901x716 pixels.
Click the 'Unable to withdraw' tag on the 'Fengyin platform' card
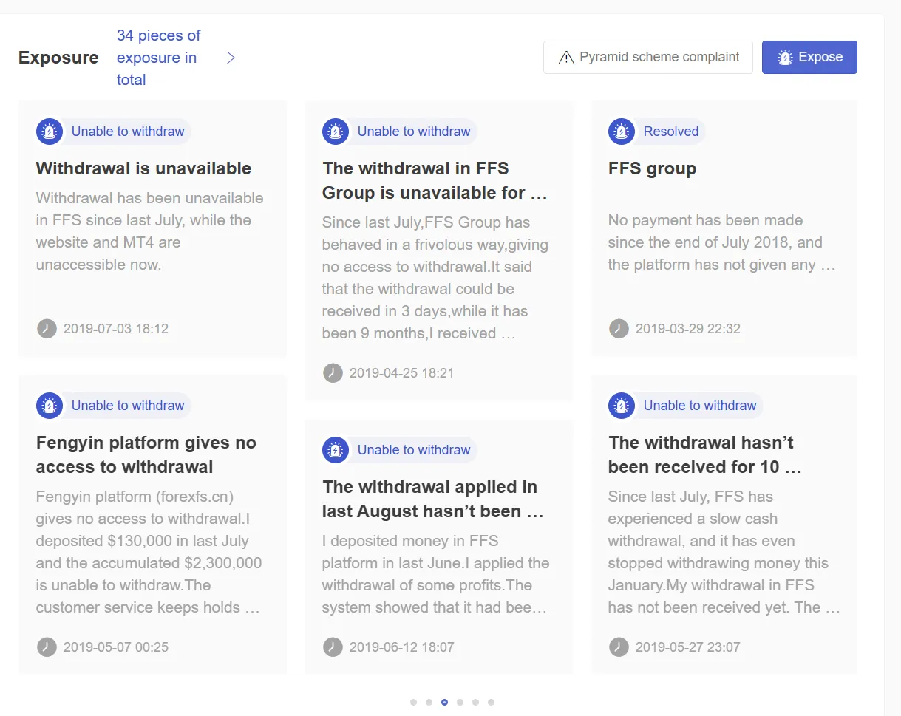tap(128, 406)
